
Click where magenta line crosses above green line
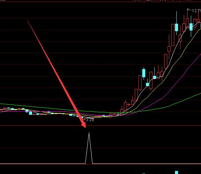click(138, 111)
